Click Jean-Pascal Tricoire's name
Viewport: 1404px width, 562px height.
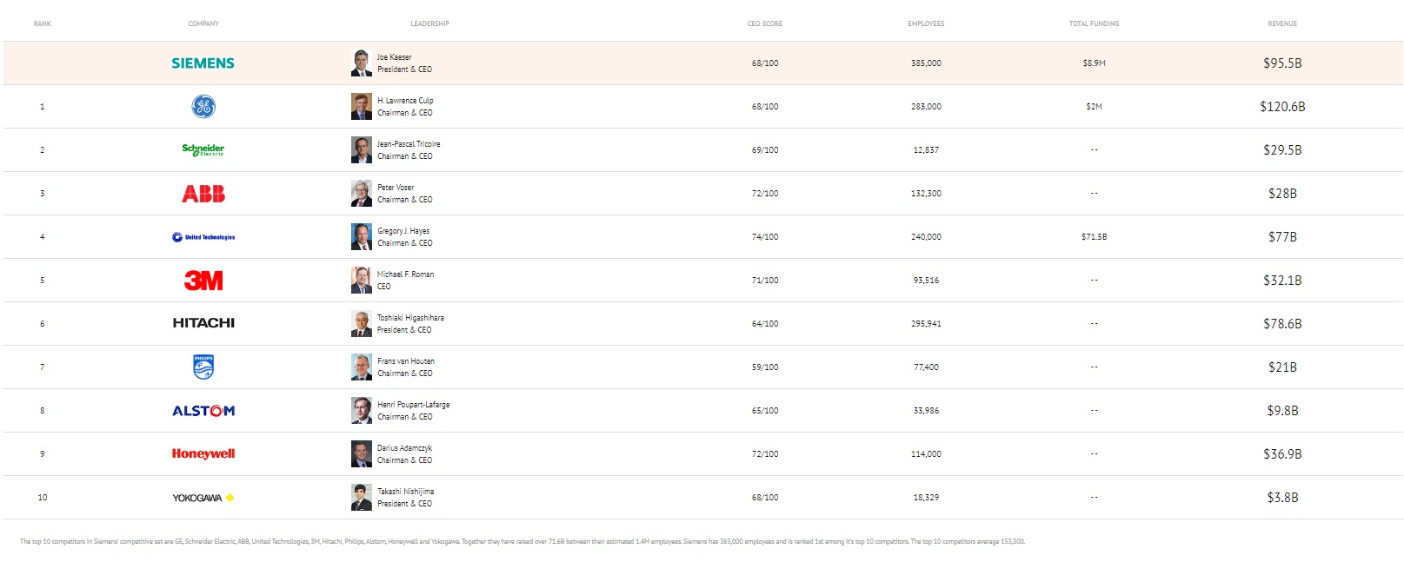point(409,144)
